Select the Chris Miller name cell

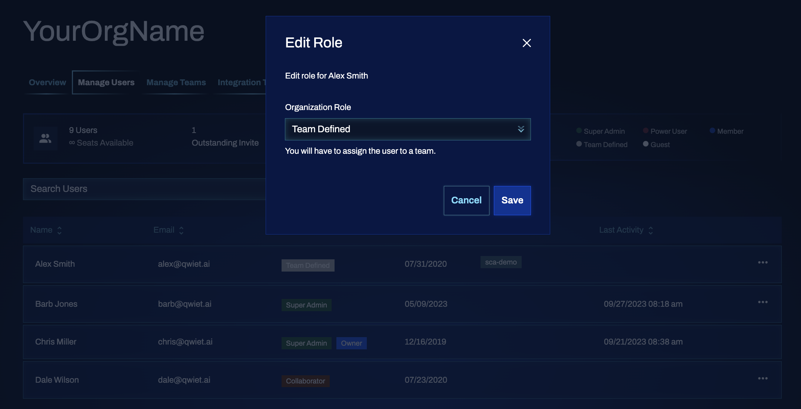(x=56, y=342)
